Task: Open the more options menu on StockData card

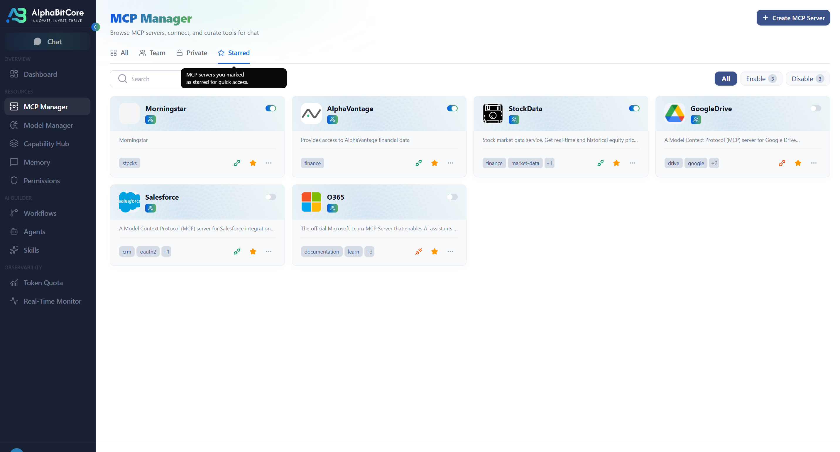Action: 632,163
